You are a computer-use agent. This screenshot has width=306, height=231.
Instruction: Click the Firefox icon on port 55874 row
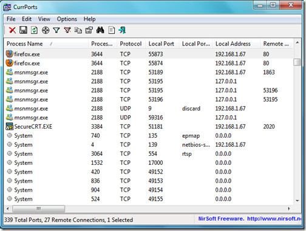(9, 63)
